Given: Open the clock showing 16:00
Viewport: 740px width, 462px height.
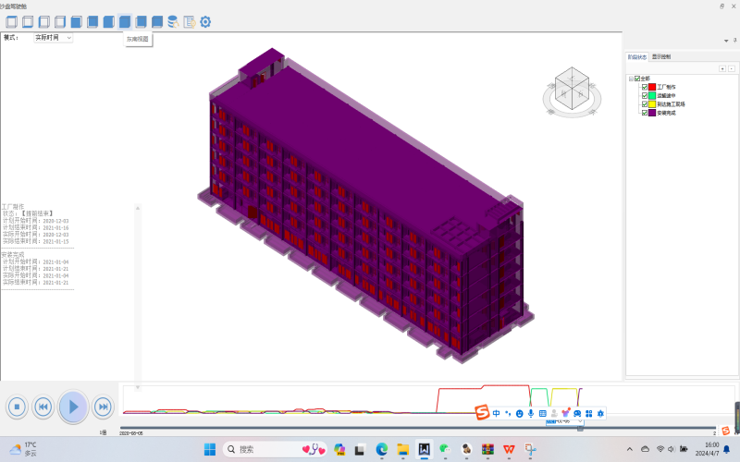Looking at the screenshot, I should click(x=708, y=449).
